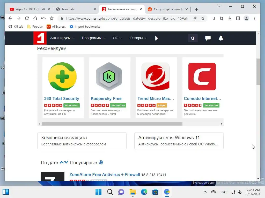This screenshot has height=198, width=265.
Task: Click the crop screenshot toolbar icon
Action: [x=222, y=18]
